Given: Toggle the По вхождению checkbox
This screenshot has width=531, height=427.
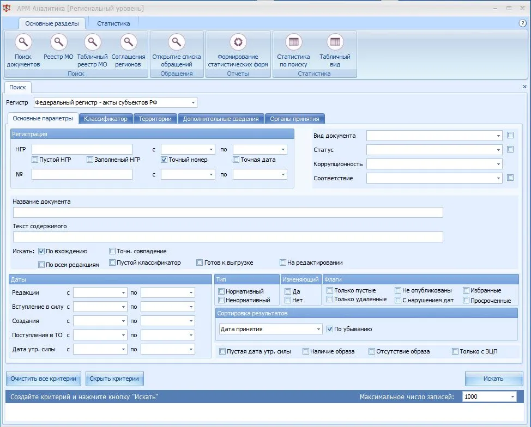Looking at the screenshot, I should coord(41,251).
